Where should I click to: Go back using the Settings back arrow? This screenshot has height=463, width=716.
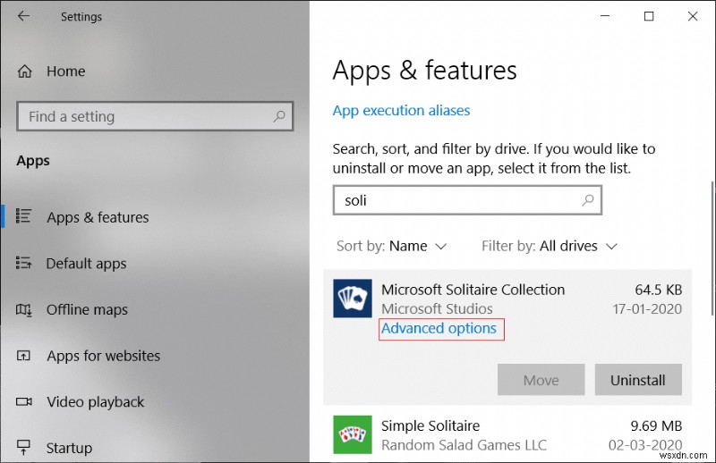23,16
